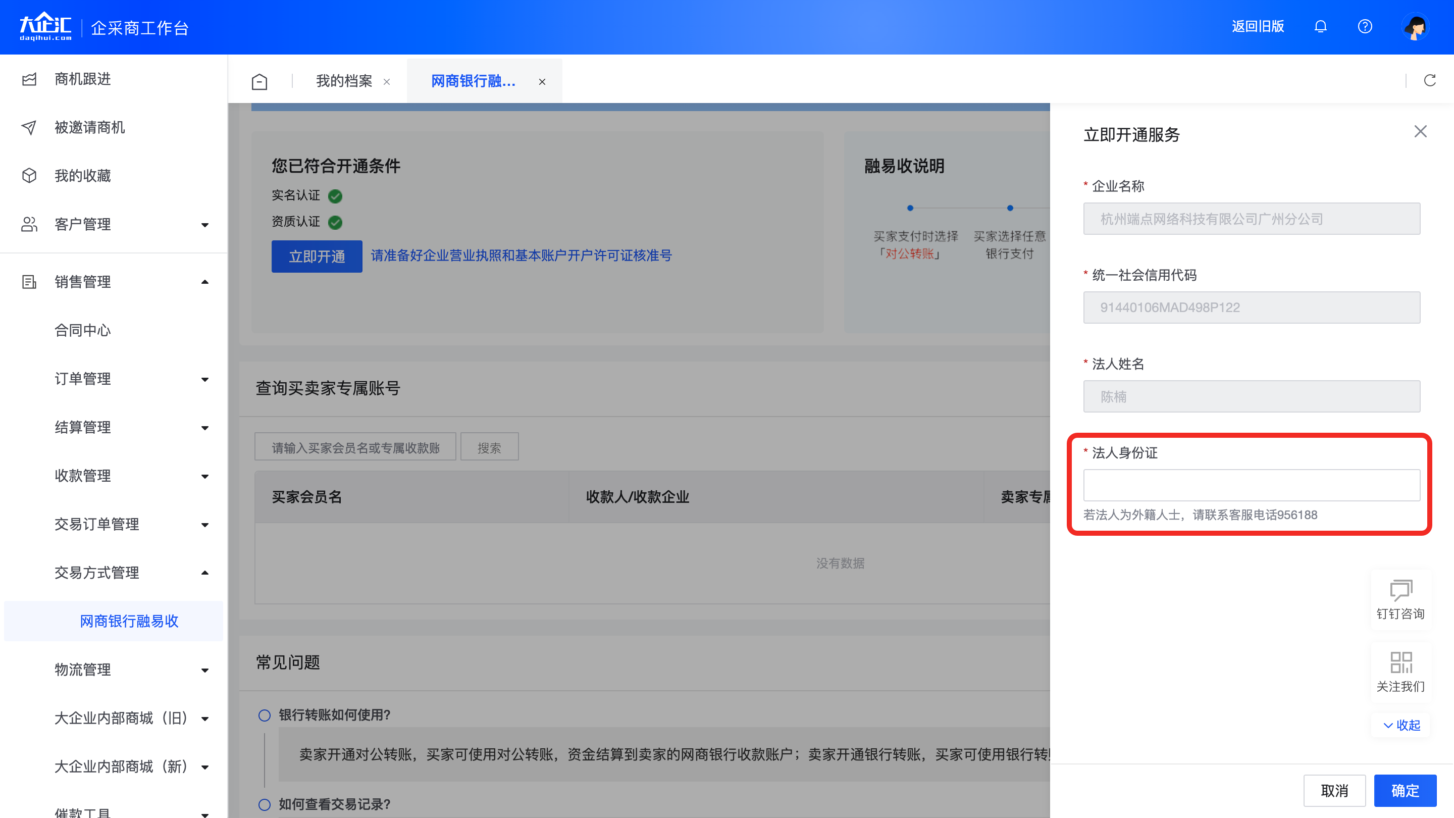1454x818 pixels.
Task: Click the 统一社会信用代码 field
Action: [1252, 308]
